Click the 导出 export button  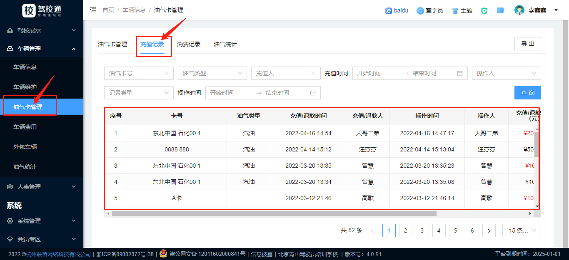click(528, 44)
